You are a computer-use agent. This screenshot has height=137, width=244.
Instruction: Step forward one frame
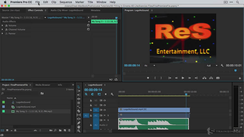[x=190, y=78]
